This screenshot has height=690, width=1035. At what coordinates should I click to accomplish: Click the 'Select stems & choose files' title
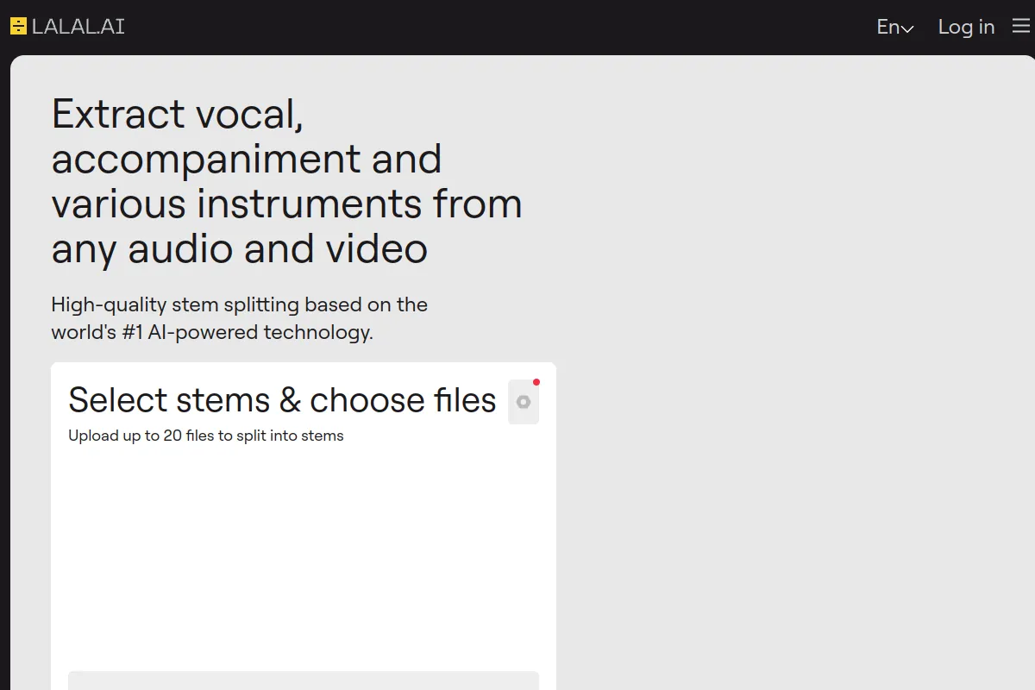click(282, 400)
